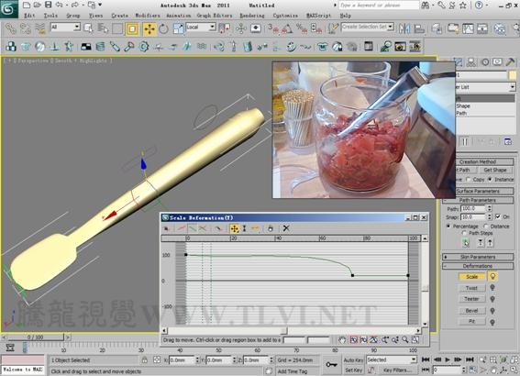Select the Path Steps radio button
520x376 pixels.
pos(464,233)
